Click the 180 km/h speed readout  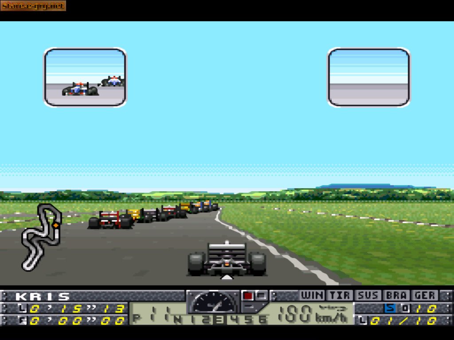click(313, 314)
